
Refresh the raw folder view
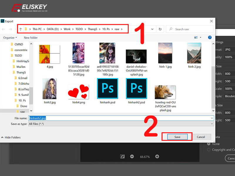pyautogui.click(x=160, y=29)
